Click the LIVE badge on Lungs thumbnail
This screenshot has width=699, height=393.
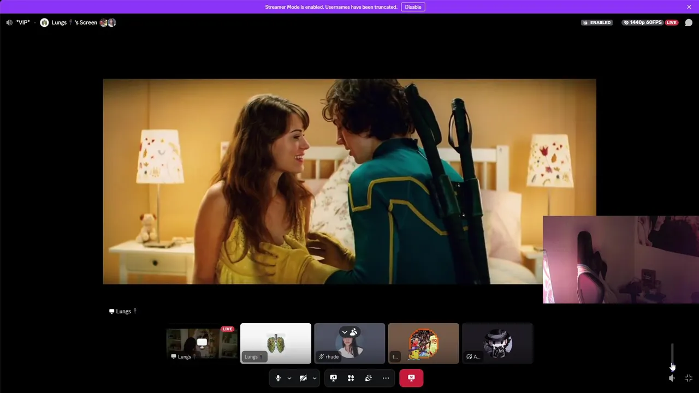(228, 329)
